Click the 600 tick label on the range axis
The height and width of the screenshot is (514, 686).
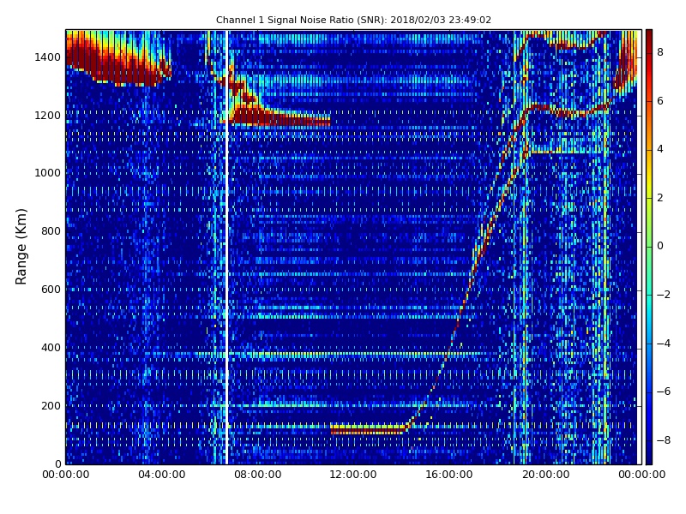coord(51,290)
